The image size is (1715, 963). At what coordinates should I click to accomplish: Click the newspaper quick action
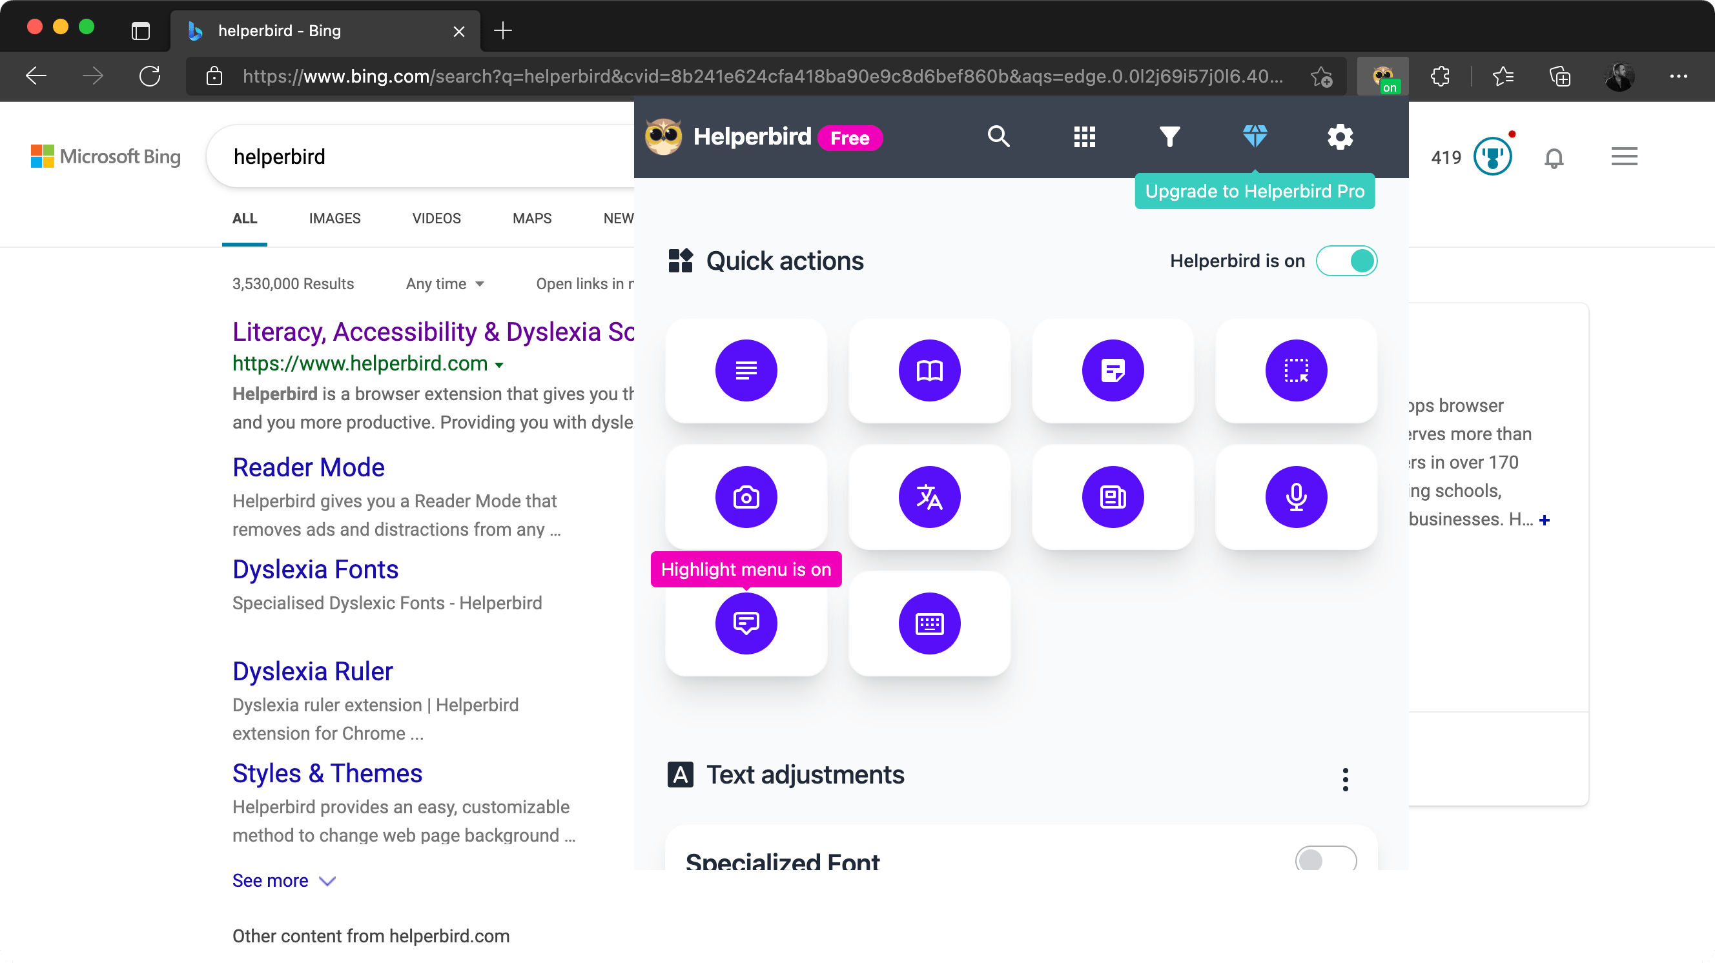click(x=1113, y=497)
